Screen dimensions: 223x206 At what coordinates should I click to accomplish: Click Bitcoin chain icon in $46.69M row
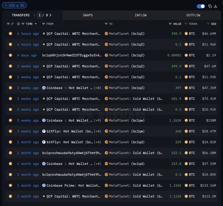point(10,33)
